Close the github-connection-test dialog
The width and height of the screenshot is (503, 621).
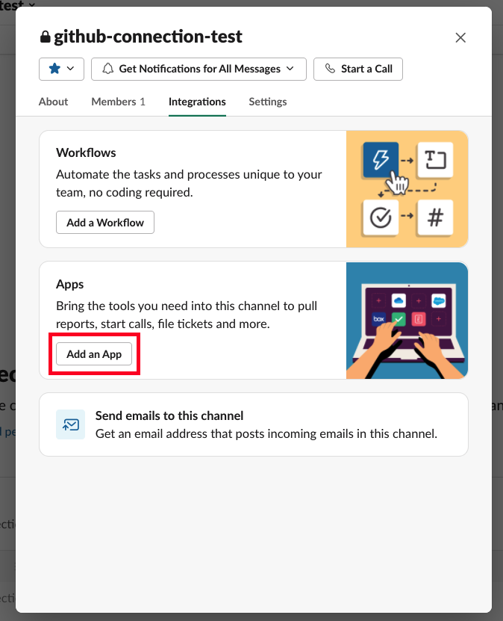(460, 37)
